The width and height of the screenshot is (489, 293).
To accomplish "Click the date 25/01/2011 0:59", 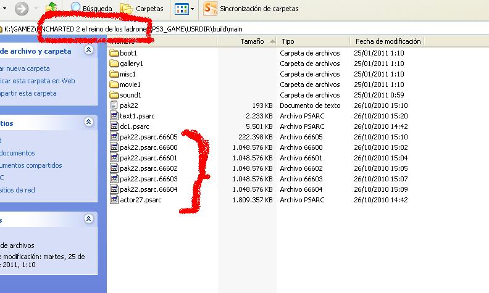I will point(379,95).
